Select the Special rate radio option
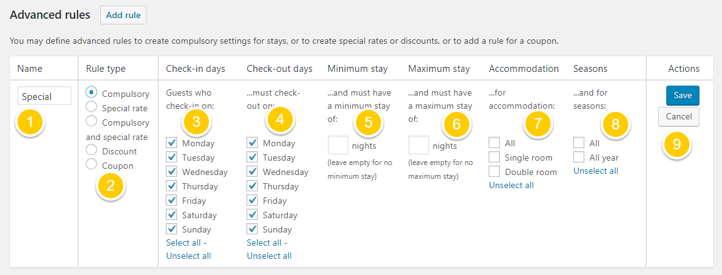The image size is (722, 275). pyautogui.click(x=92, y=107)
